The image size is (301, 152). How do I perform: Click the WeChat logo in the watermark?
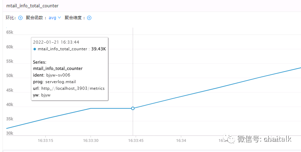click(x=231, y=139)
